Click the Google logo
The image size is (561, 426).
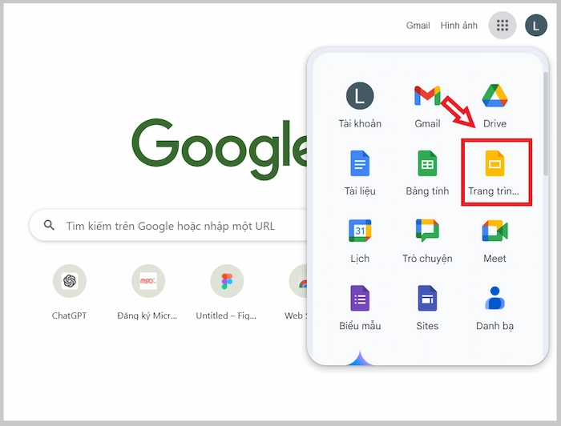click(x=220, y=149)
